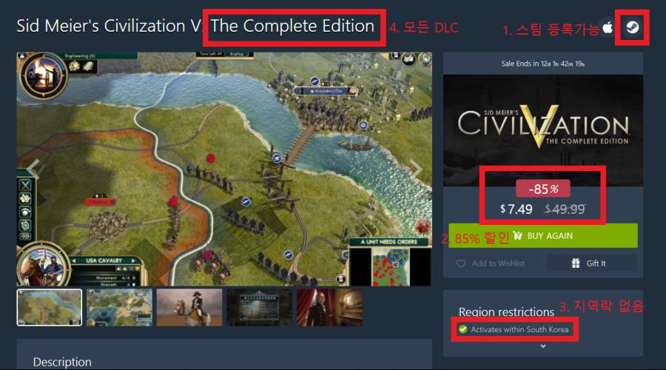This screenshot has width=666, height=370.
Task: Click the gift box icon on Gift It
Action: [x=576, y=263]
